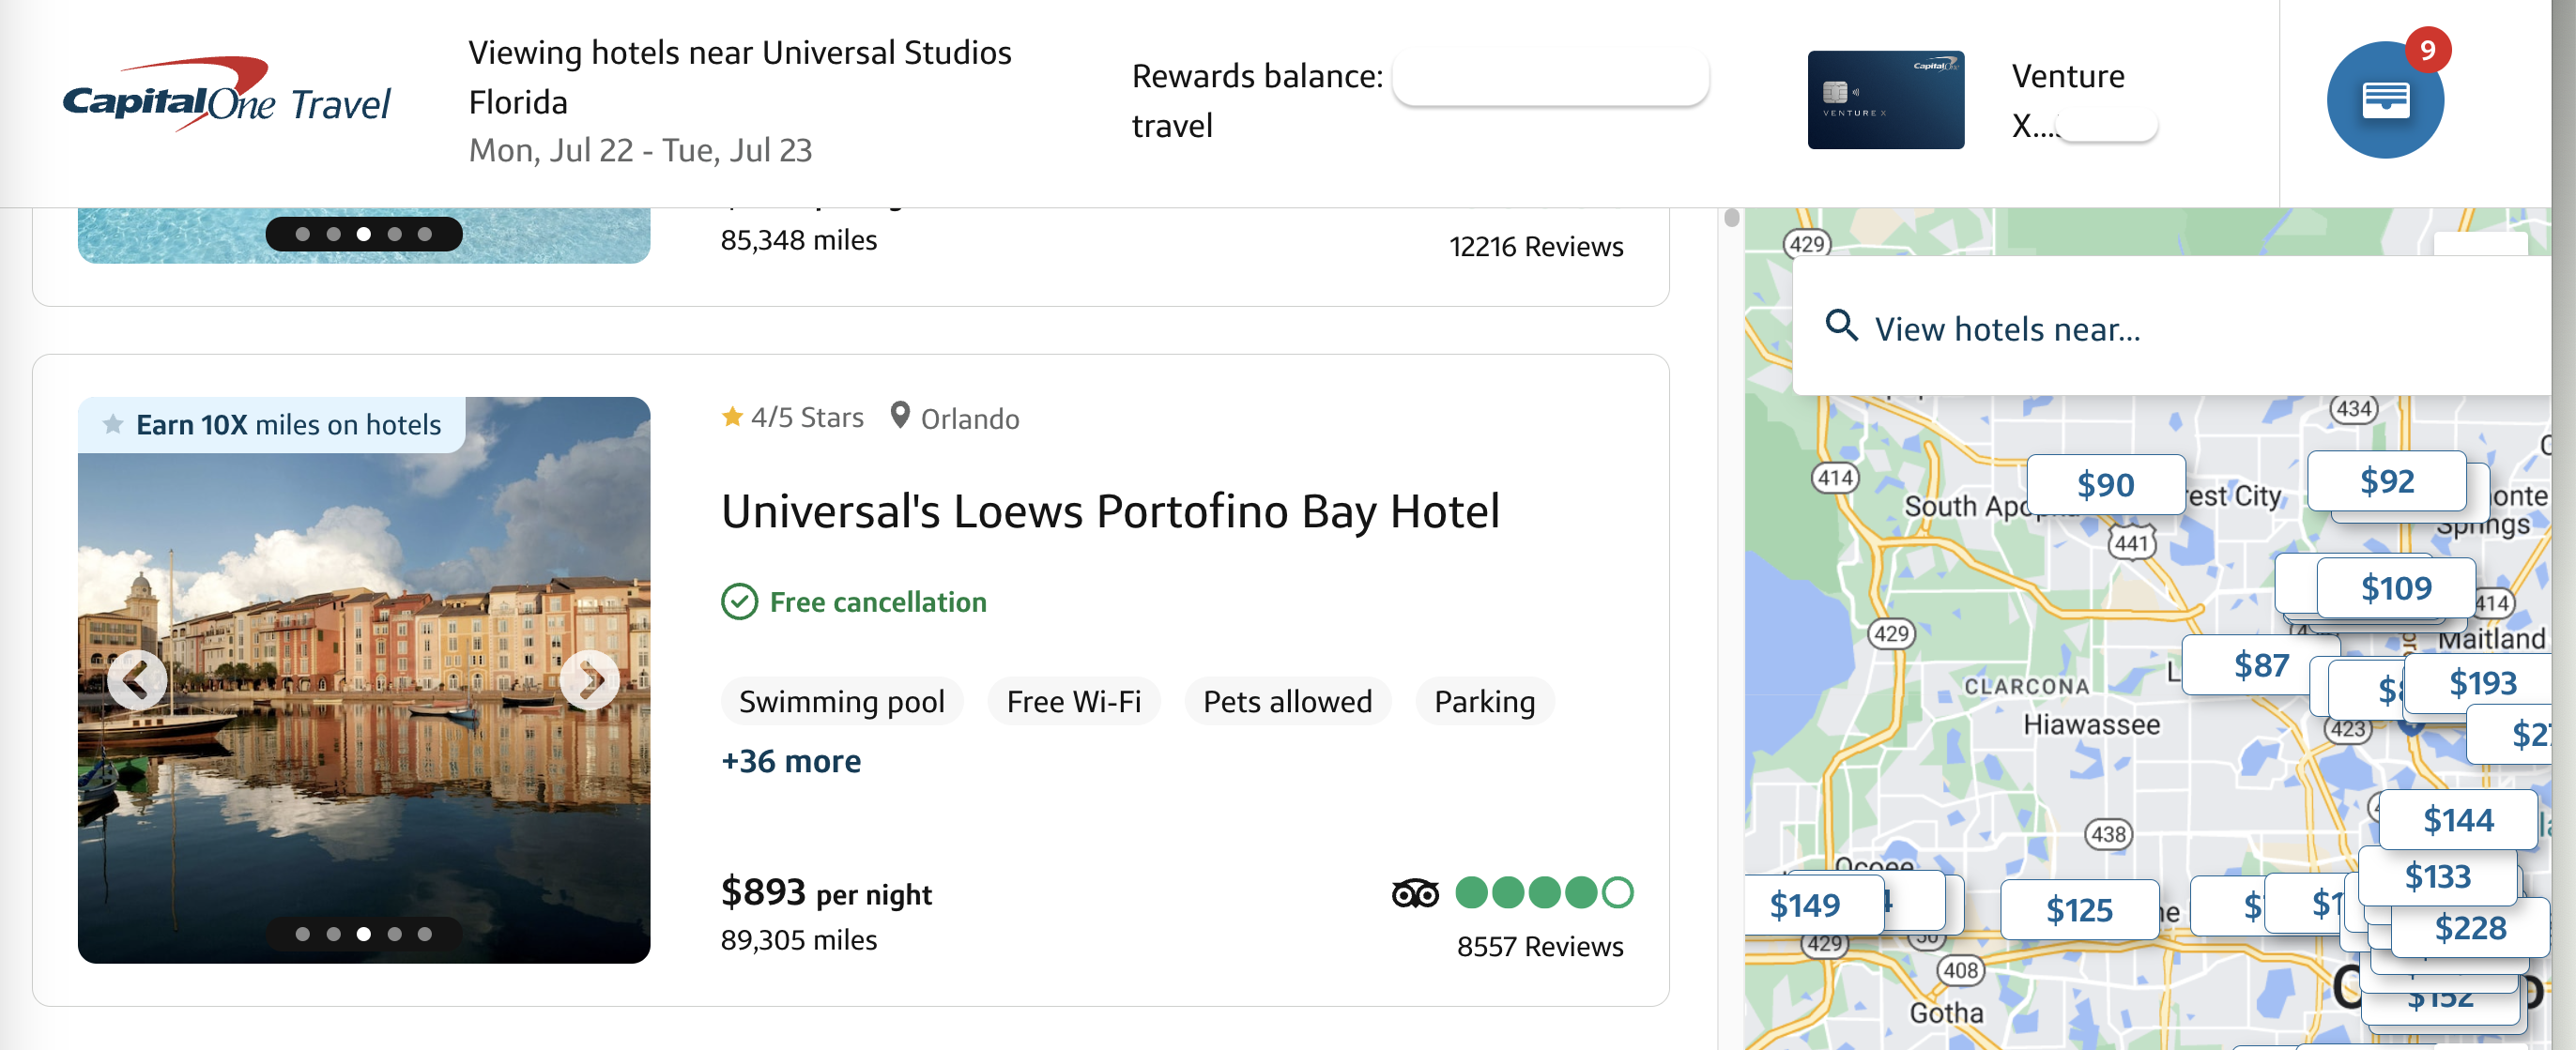Viewport: 2576px width, 1050px height.
Task: Show next photo of Portofino Bay Hotel
Action: click(x=590, y=680)
